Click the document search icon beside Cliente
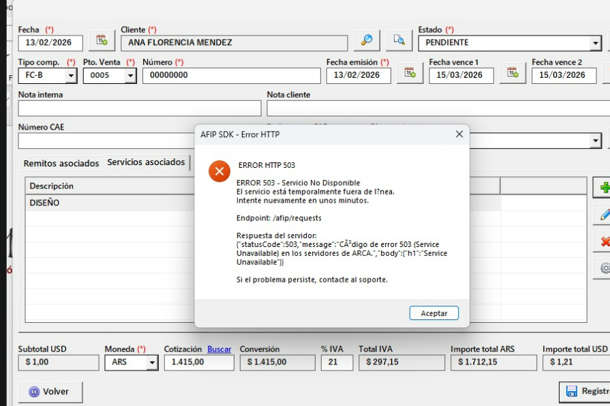This screenshot has width=610, height=406. 399,41
